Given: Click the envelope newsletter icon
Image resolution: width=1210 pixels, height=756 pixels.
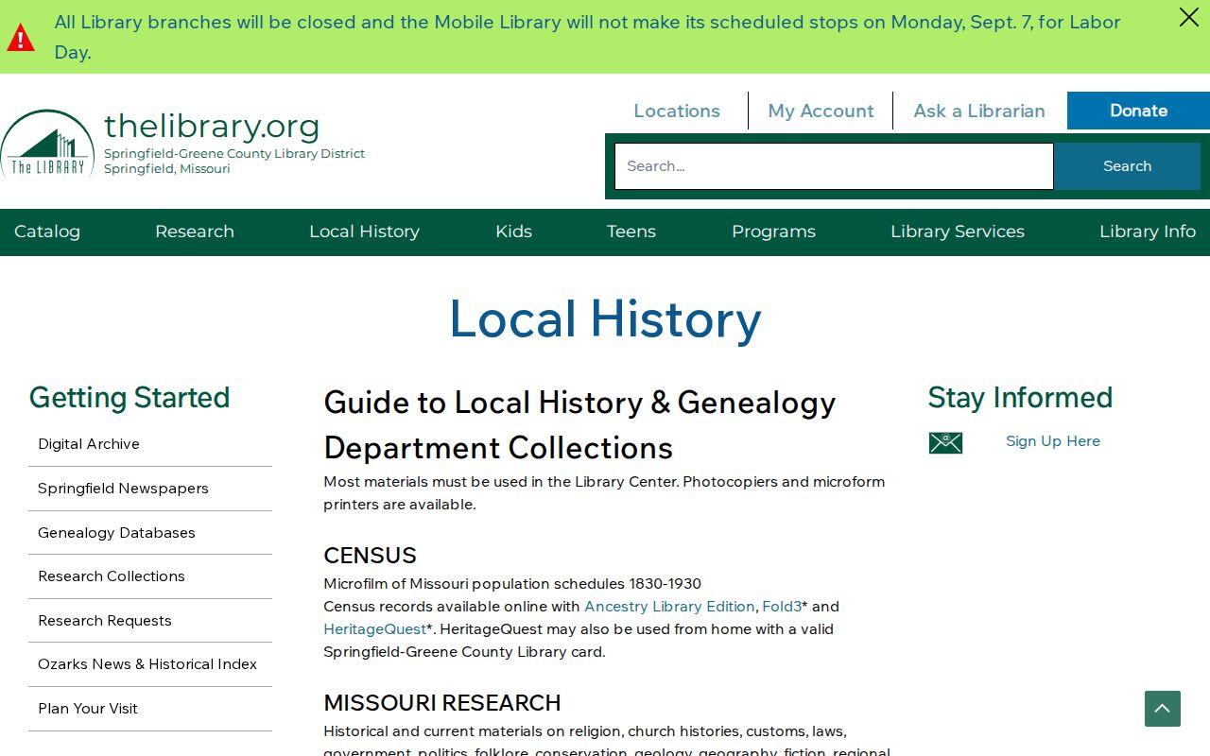Looking at the screenshot, I should coord(945,442).
